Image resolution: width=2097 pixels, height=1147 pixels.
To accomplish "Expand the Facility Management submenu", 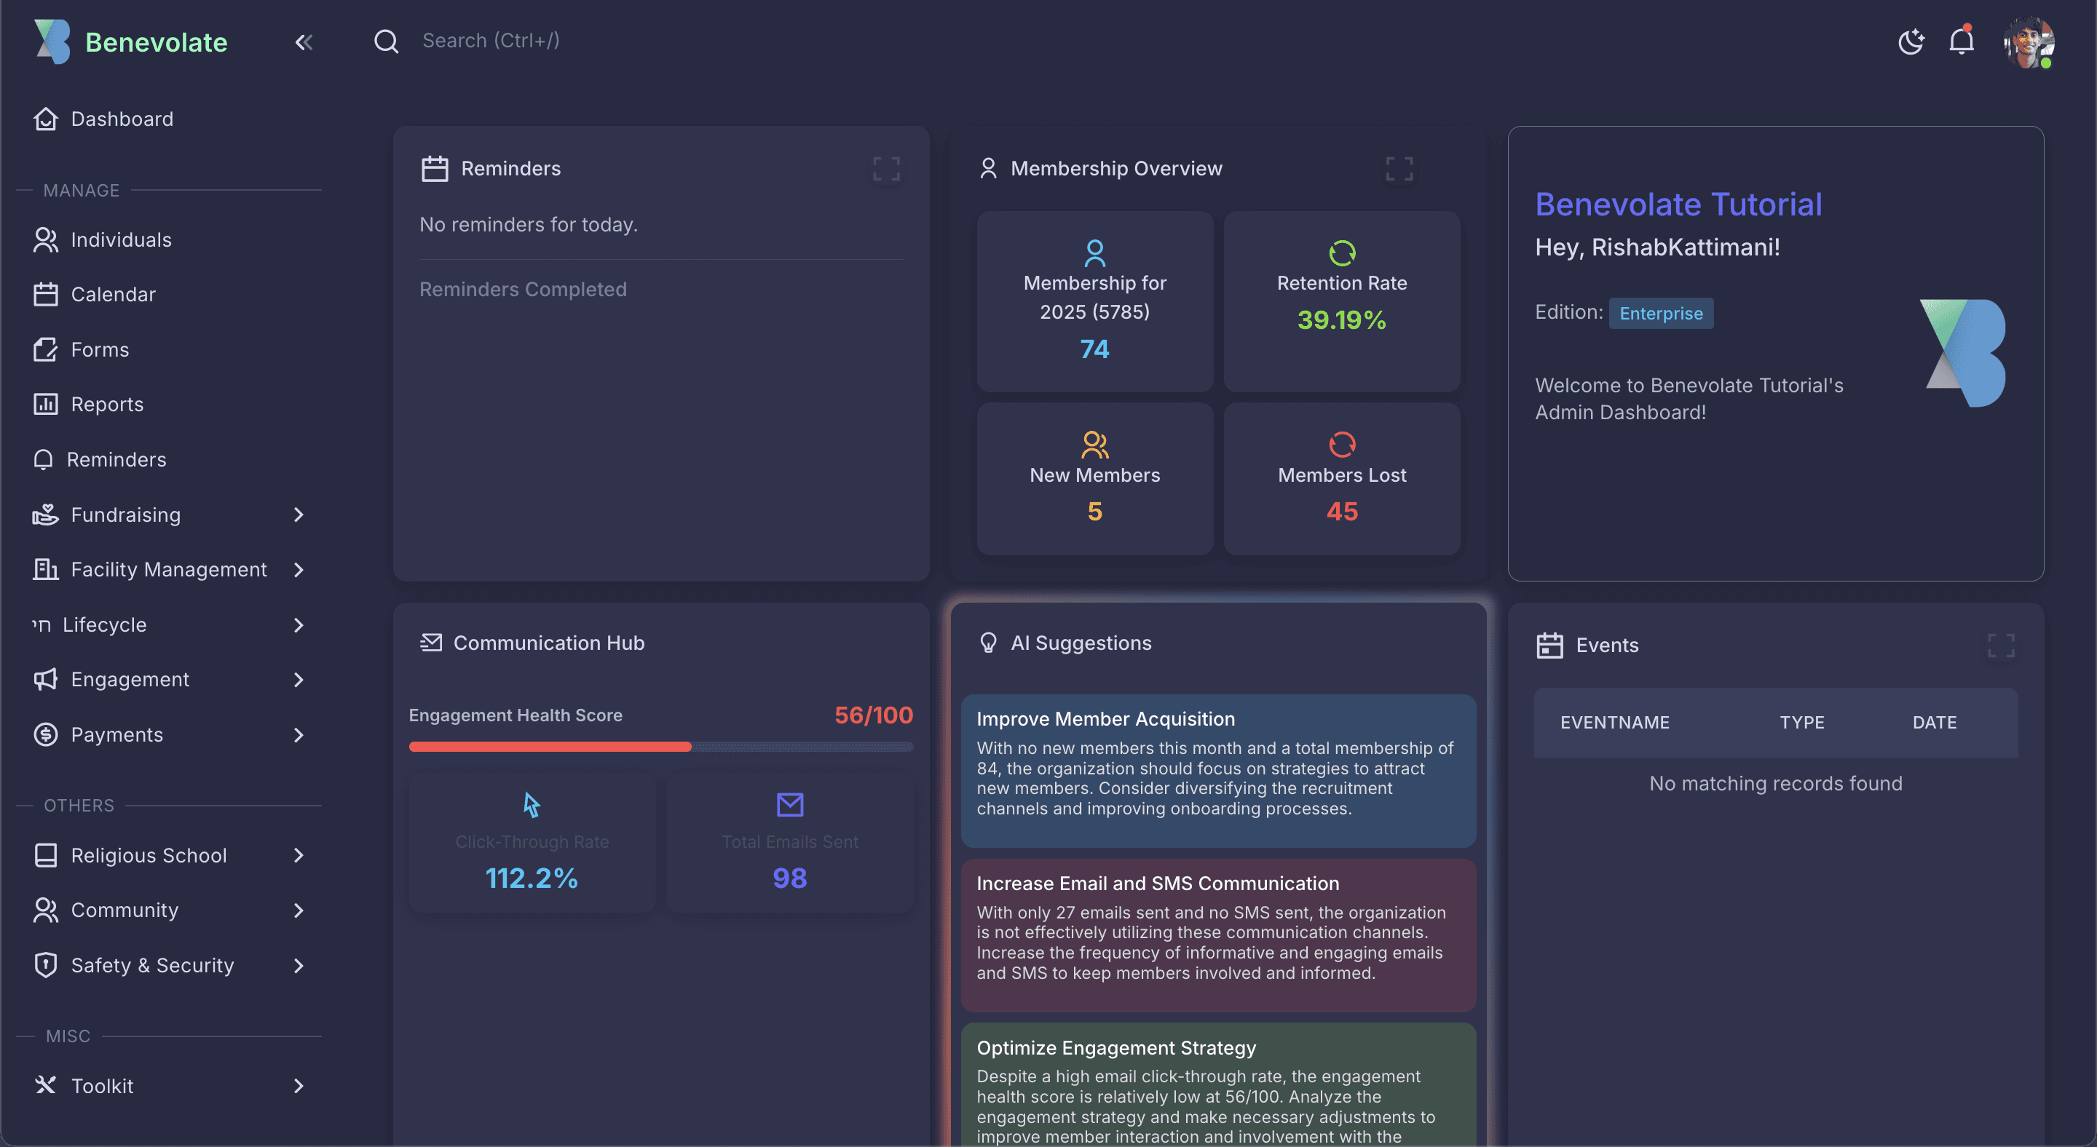I will click(x=298, y=569).
